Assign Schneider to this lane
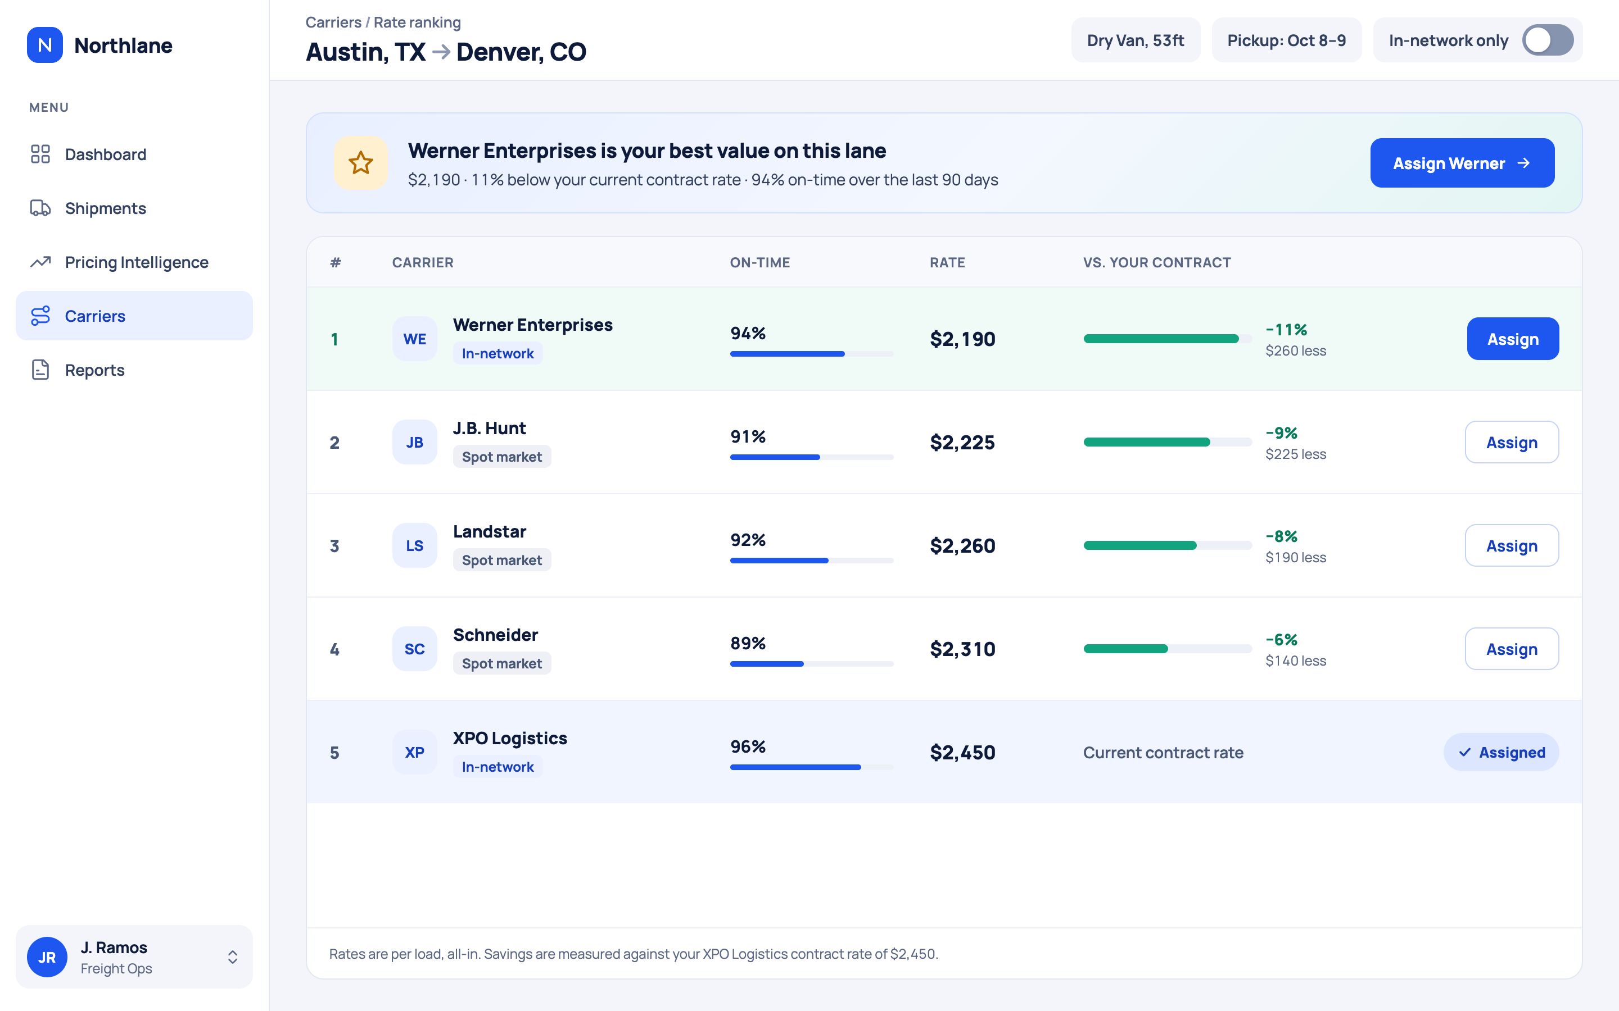This screenshot has height=1011, width=1619. 1511,649
